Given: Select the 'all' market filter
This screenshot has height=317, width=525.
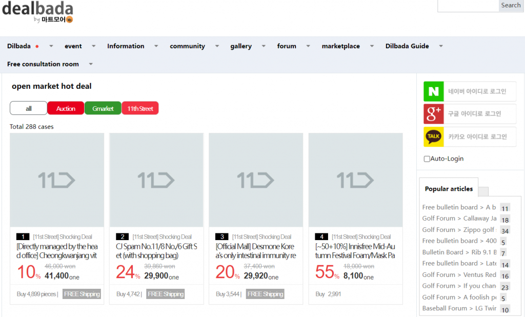Looking at the screenshot, I should click(29, 108).
